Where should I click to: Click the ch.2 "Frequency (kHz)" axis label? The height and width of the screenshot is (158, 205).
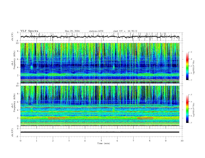coord(14,103)
